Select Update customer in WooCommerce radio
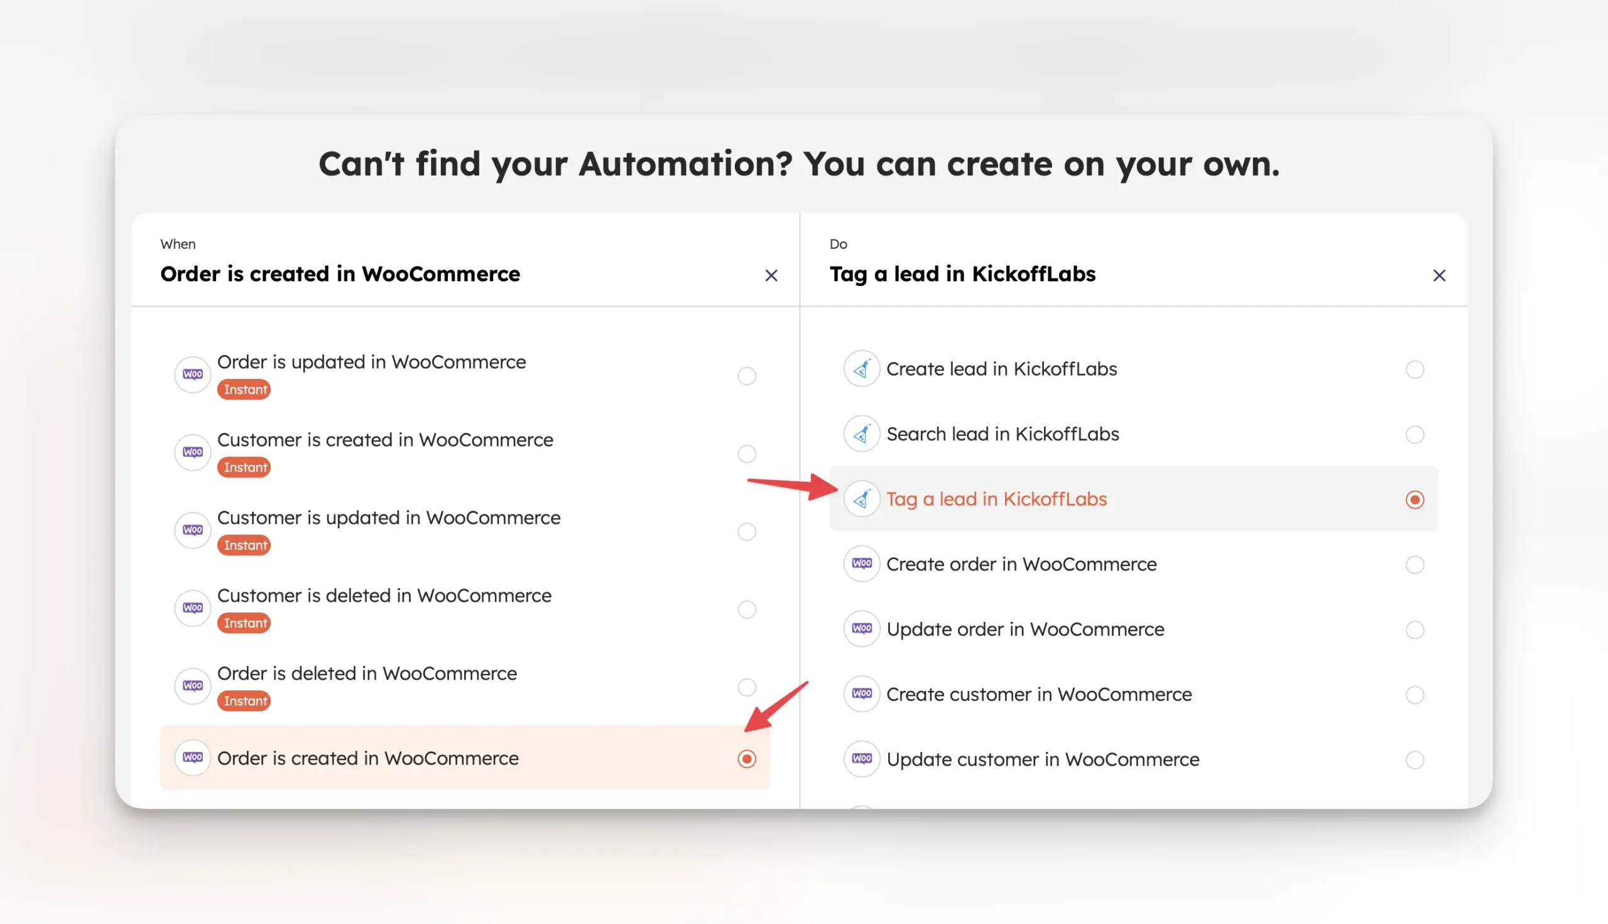 pyautogui.click(x=1415, y=760)
